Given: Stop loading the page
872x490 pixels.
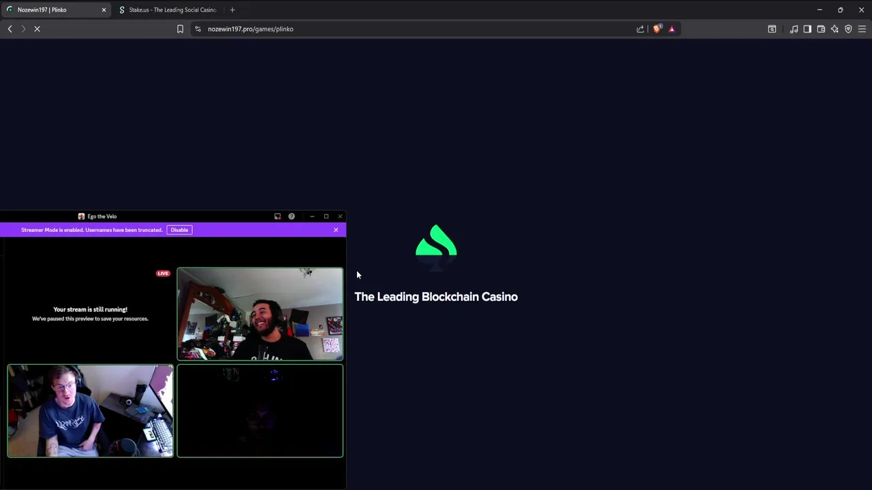Looking at the screenshot, I should coord(37,29).
